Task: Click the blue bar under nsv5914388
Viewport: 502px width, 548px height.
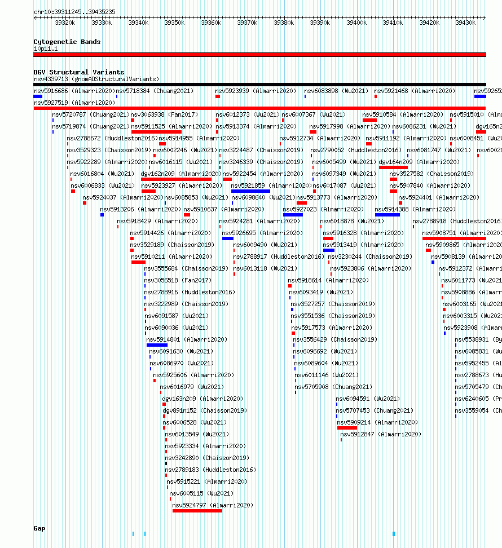Action: click(x=387, y=215)
